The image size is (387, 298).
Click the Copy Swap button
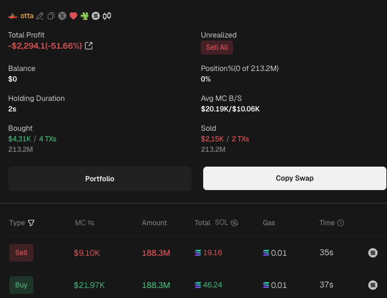[295, 178]
